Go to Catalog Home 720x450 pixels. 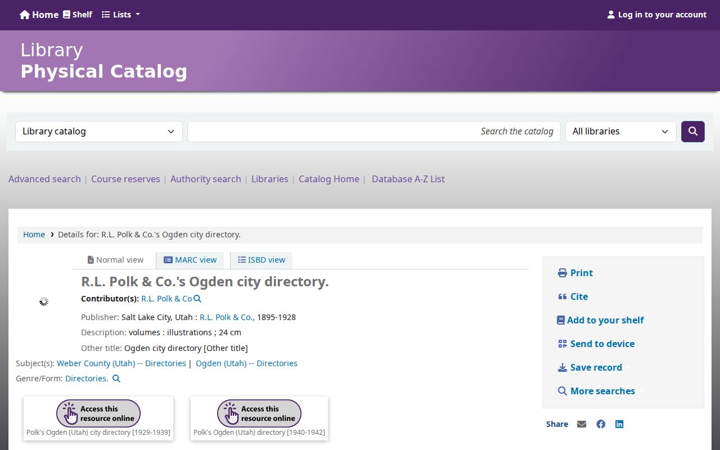pos(329,179)
